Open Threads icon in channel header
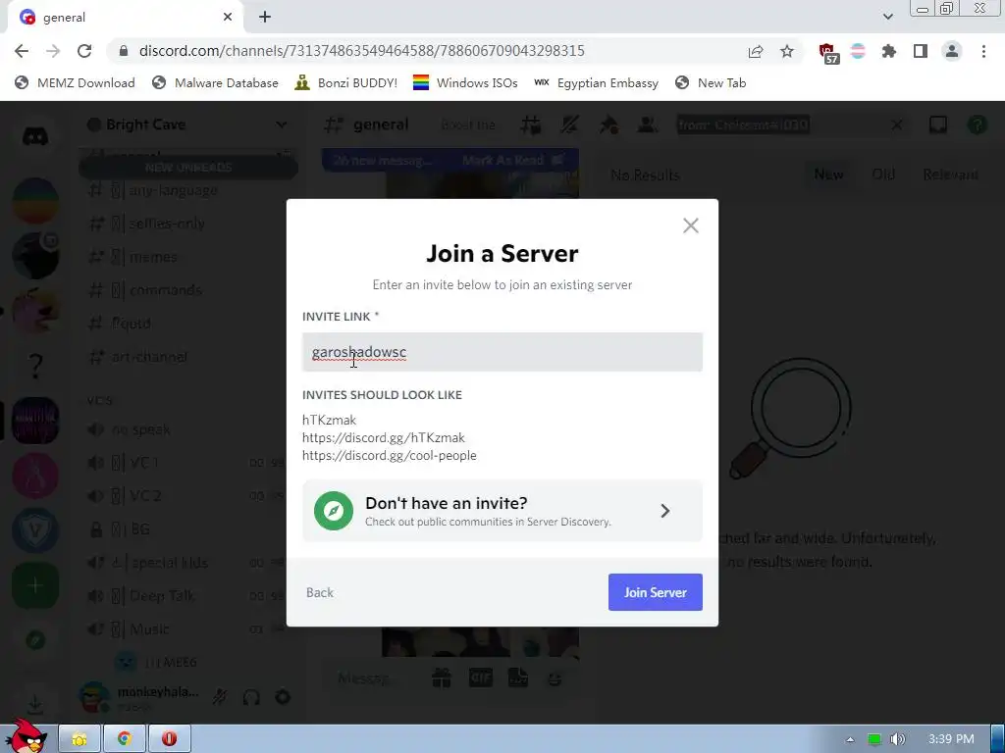The height and width of the screenshot is (753, 1005). [531, 125]
